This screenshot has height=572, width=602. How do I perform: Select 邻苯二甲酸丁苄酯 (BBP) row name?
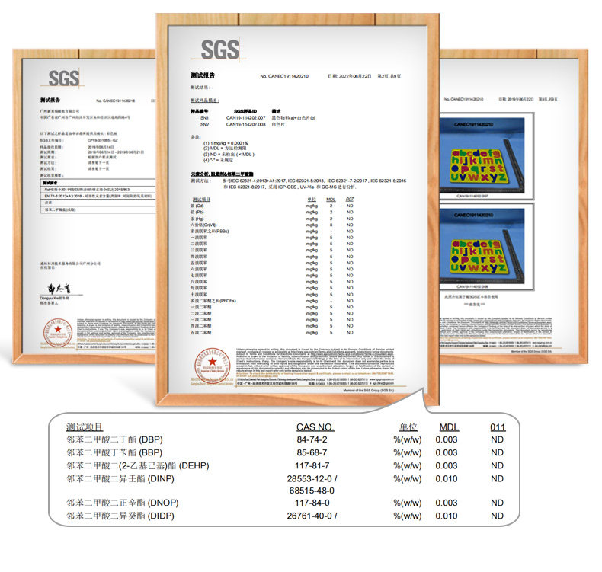[114, 452]
